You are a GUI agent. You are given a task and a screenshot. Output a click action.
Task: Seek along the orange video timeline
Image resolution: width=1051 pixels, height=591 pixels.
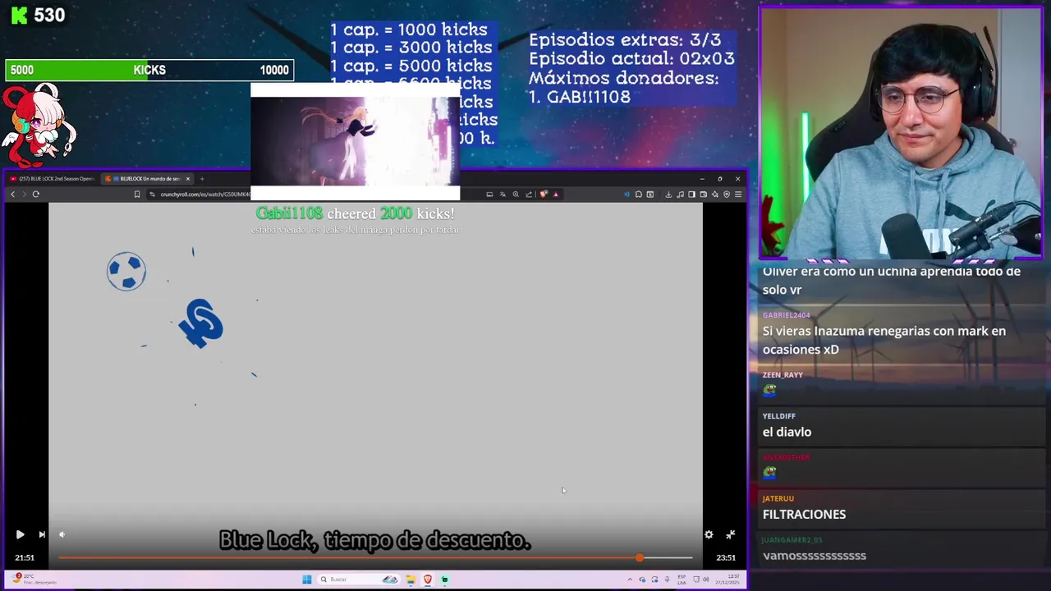[x=375, y=557]
